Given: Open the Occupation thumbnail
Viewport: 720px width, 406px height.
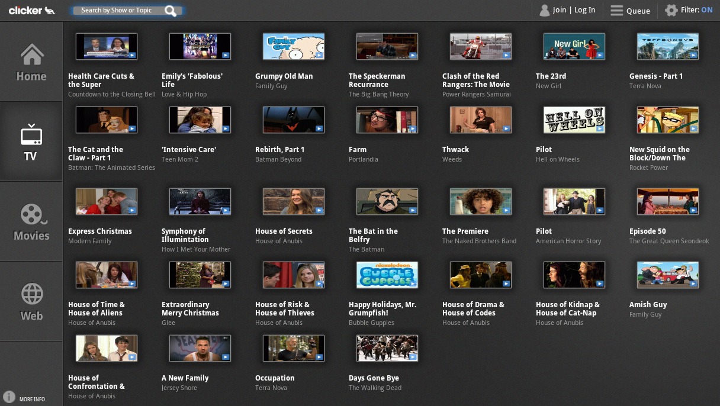Looking at the screenshot, I should (x=294, y=349).
